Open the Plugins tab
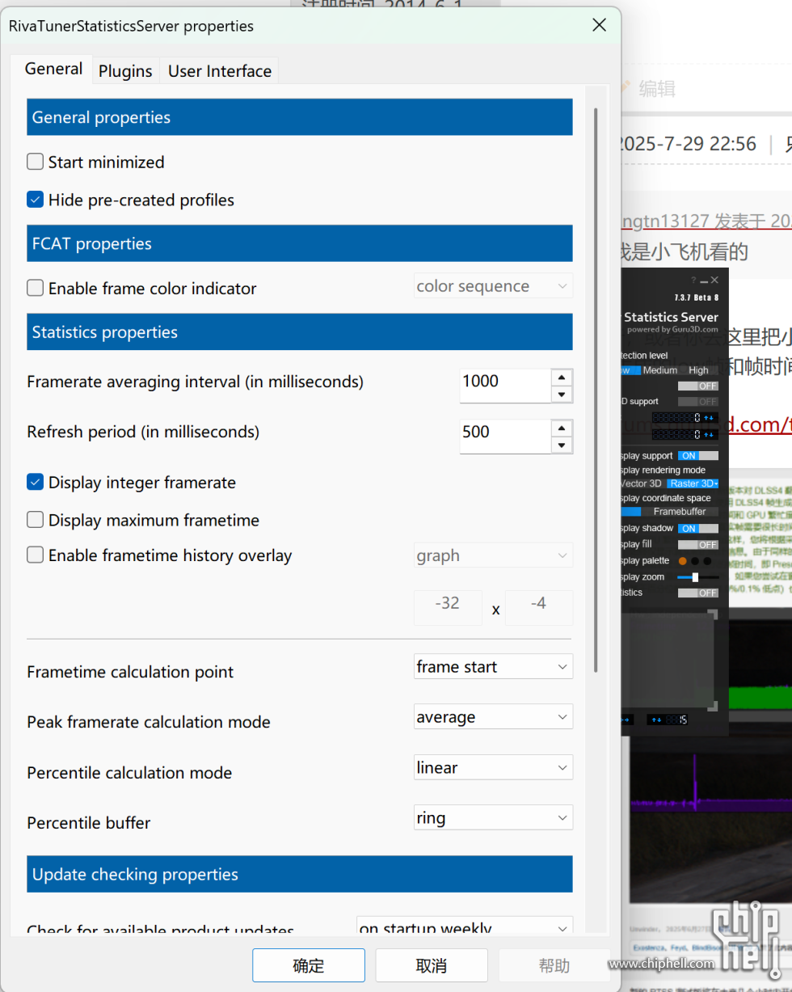This screenshot has width=792, height=992. click(x=125, y=71)
